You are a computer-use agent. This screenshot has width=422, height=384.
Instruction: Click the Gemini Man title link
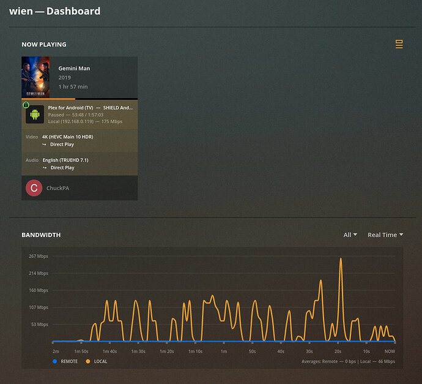click(x=74, y=69)
